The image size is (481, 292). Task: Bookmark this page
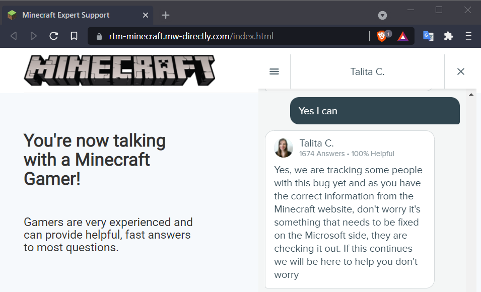(x=74, y=36)
